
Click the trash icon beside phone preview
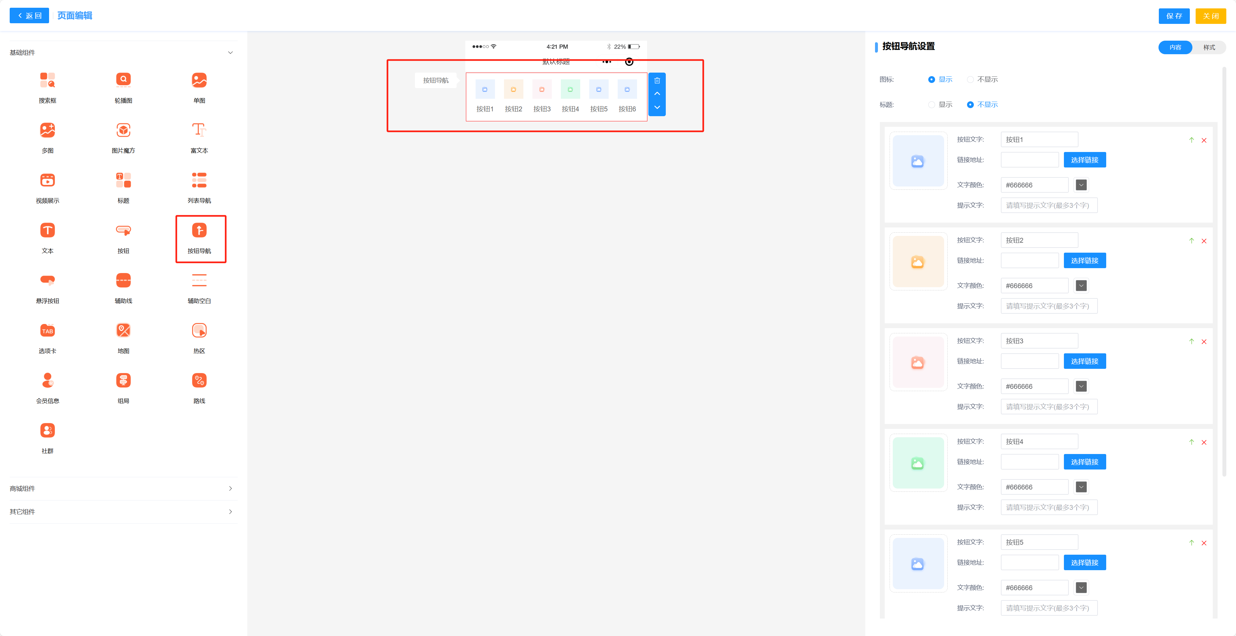click(x=657, y=81)
